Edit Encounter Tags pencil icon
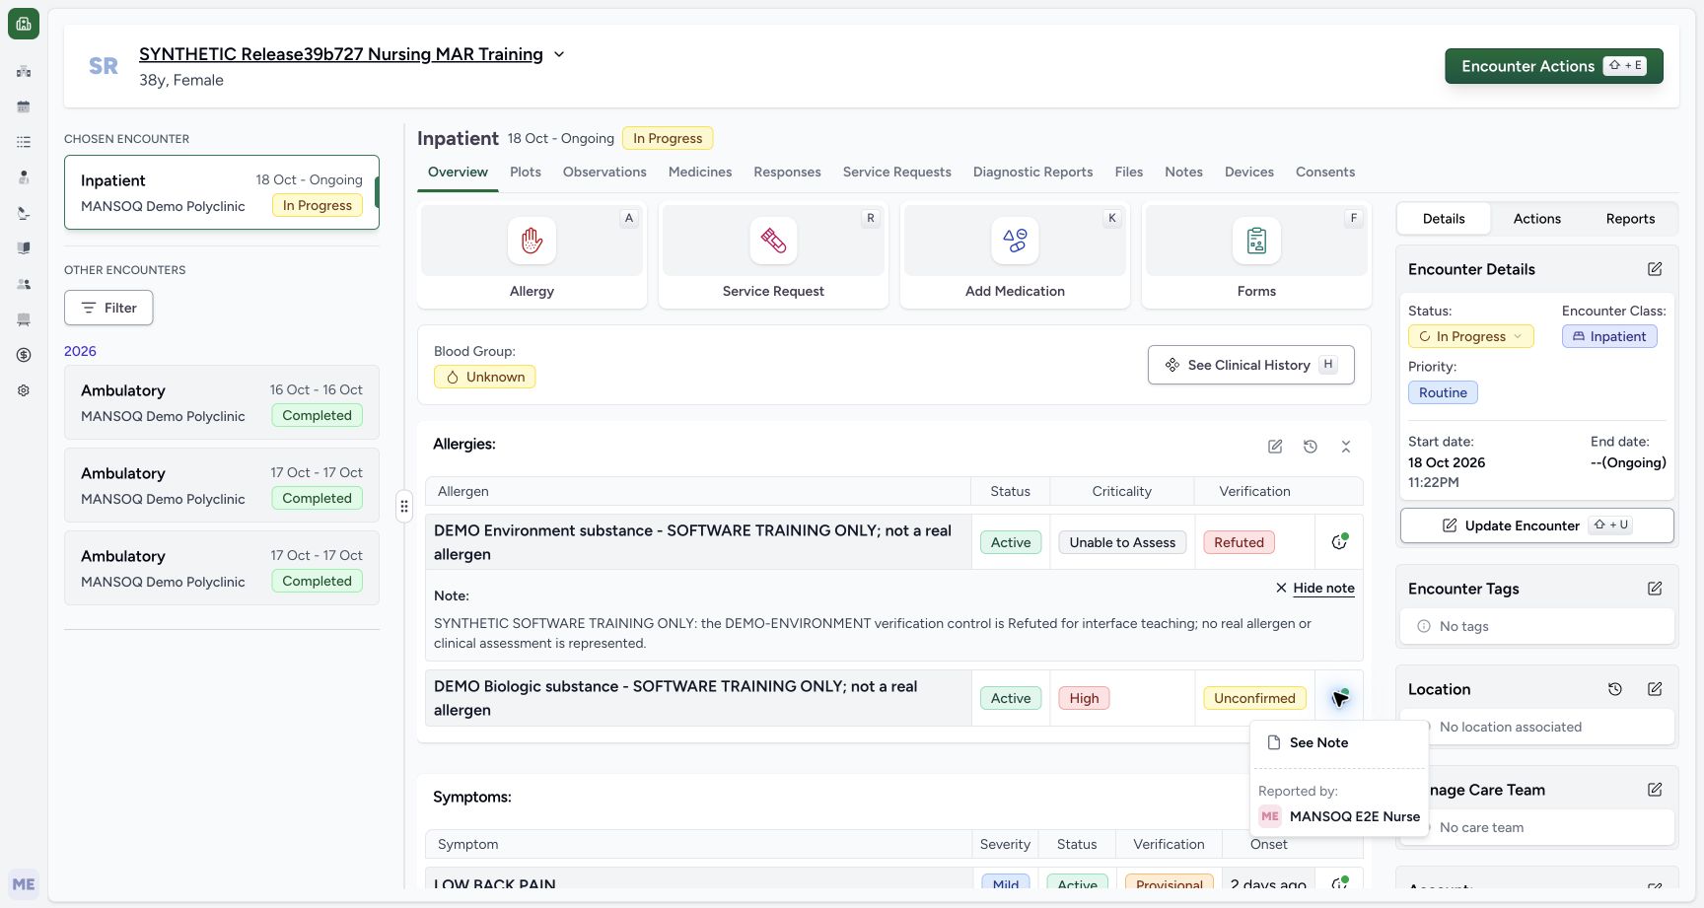The width and height of the screenshot is (1704, 908). coord(1655,589)
